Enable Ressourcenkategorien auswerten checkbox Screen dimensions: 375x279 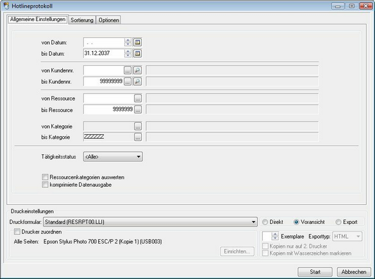pyautogui.click(x=45, y=177)
